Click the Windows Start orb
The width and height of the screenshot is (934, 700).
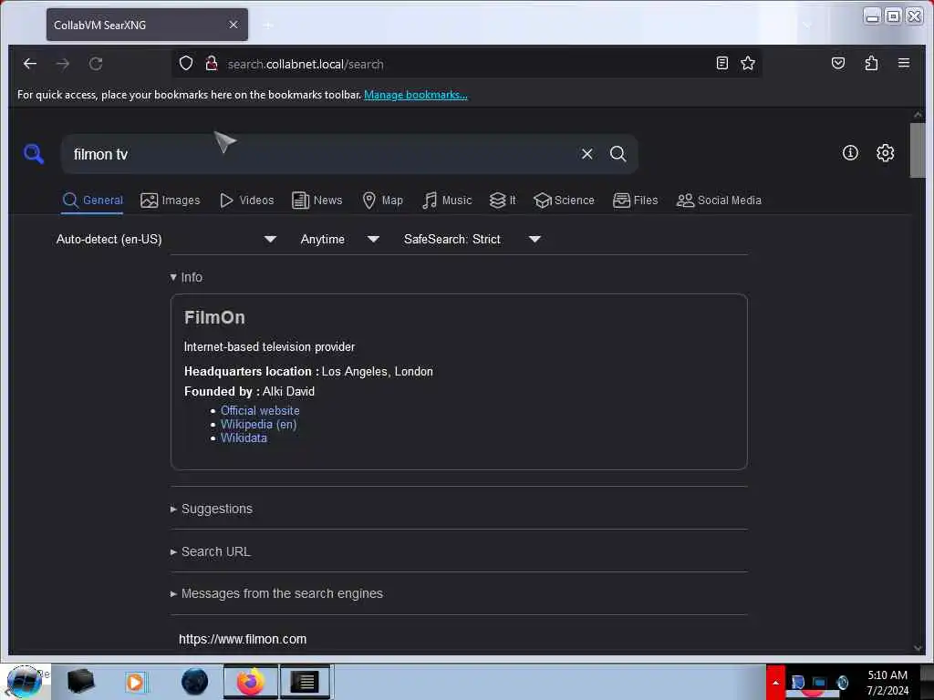pos(24,682)
